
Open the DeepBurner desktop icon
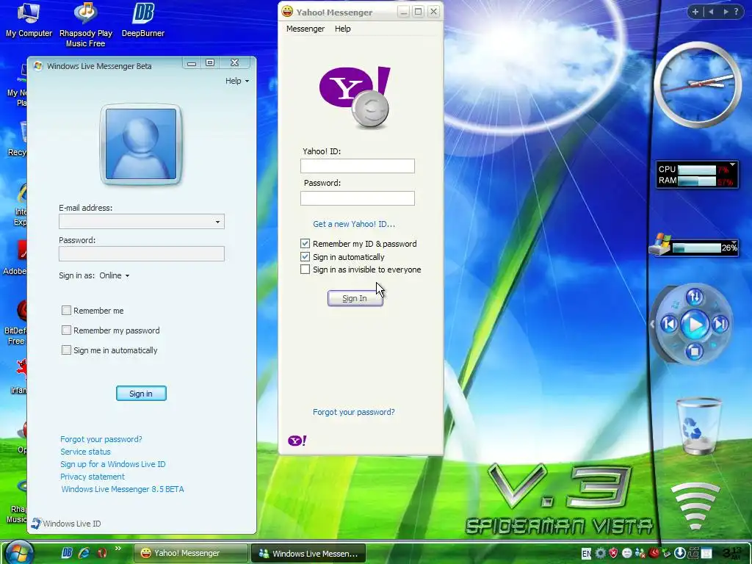(x=143, y=21)
